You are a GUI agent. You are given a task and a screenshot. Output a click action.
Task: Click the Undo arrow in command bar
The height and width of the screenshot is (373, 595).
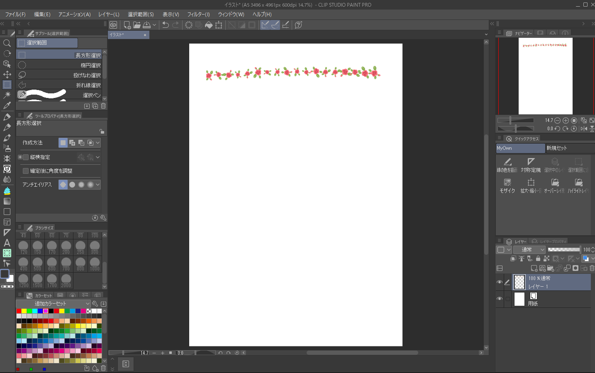click(x=165, y=25)
